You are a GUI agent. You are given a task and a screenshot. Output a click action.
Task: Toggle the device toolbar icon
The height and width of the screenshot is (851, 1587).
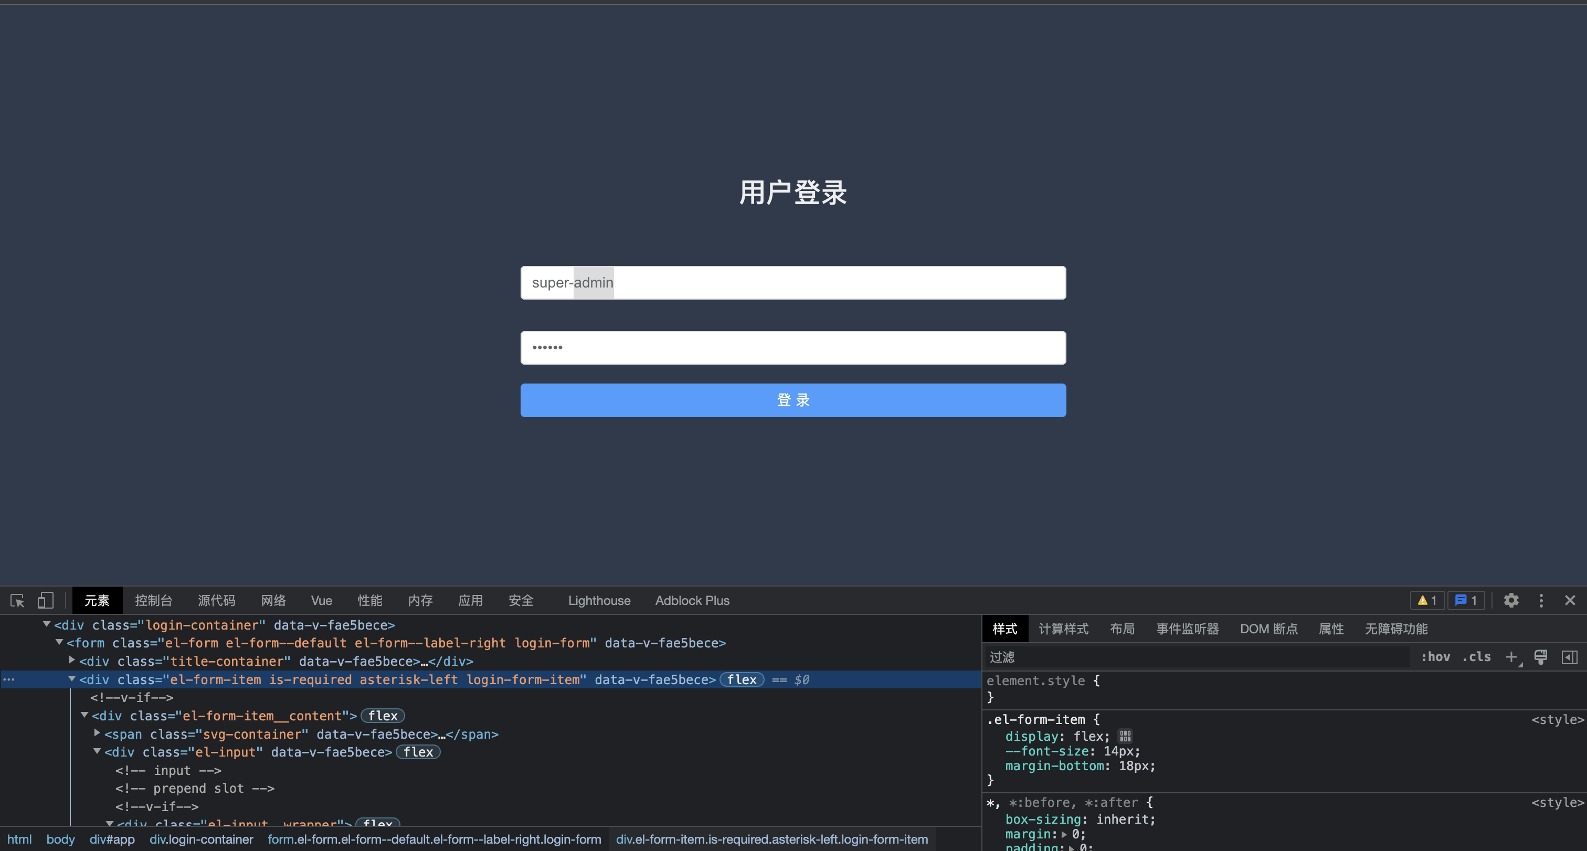(46, 600)
